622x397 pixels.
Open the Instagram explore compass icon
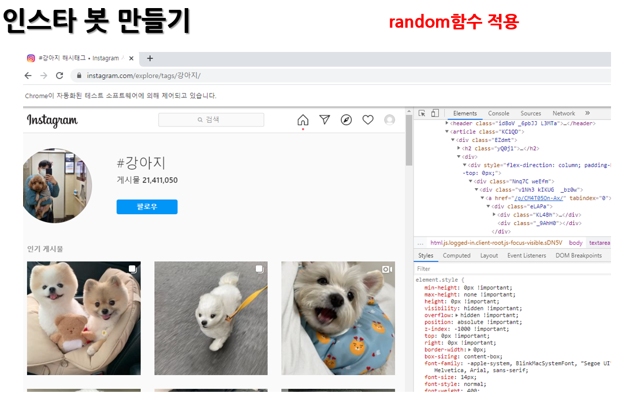(x=347, y=119)
